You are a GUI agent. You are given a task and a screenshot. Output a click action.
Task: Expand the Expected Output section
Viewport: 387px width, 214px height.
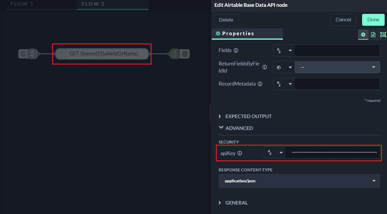click(x=248, y=116)
